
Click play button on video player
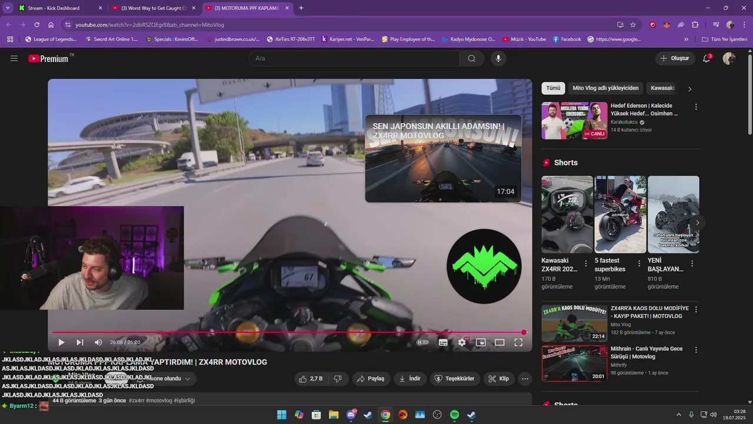pyautogui.click(x=61, y=342)
